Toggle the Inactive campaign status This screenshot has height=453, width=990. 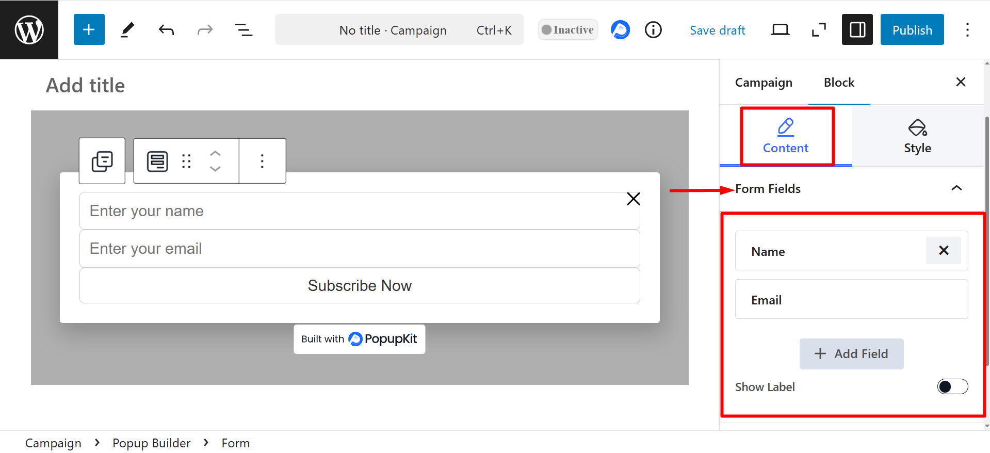[x=567, y=30]
